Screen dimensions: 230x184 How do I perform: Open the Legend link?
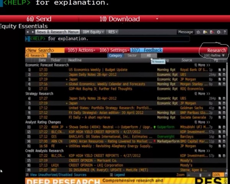tap(120, 175)
